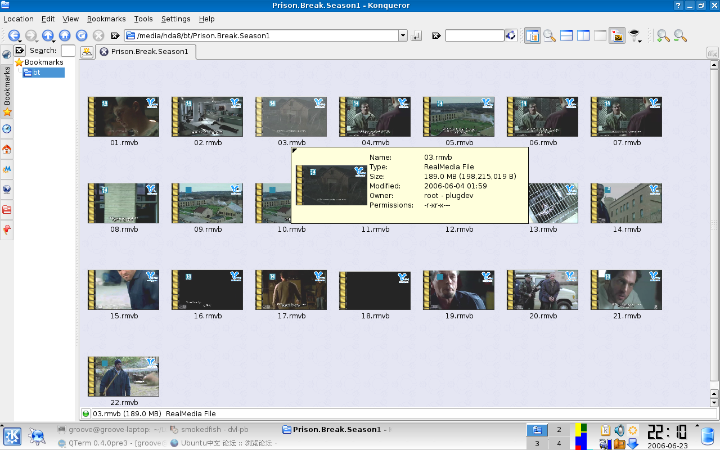Split the view left and right

tap(583, 35)
